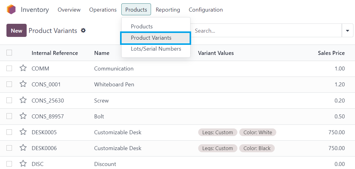Screen dimensions: 355x169
Task: Tick the select-all checkbox in header
Action: pos(9,53)
